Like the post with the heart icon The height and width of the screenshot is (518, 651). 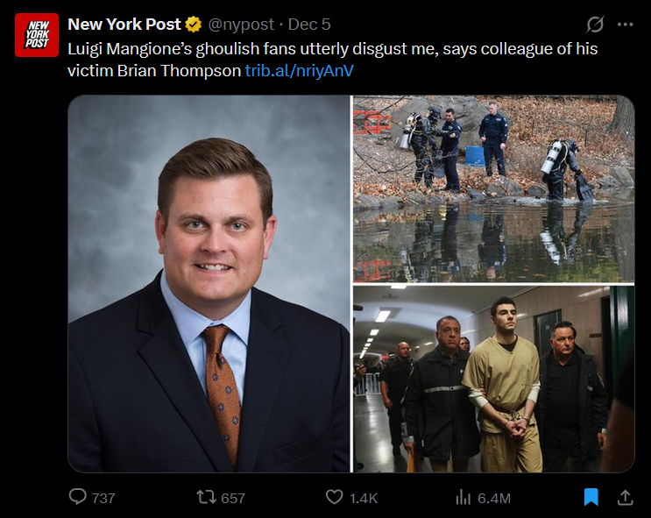pyautogui.click(x=334, y=497)
